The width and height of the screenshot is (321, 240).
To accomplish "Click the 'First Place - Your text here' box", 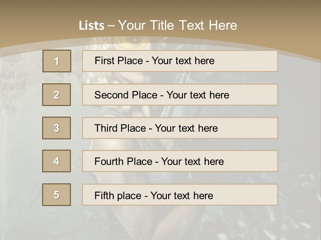I will [180, 61].
